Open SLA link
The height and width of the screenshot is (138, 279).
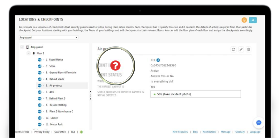73,132
